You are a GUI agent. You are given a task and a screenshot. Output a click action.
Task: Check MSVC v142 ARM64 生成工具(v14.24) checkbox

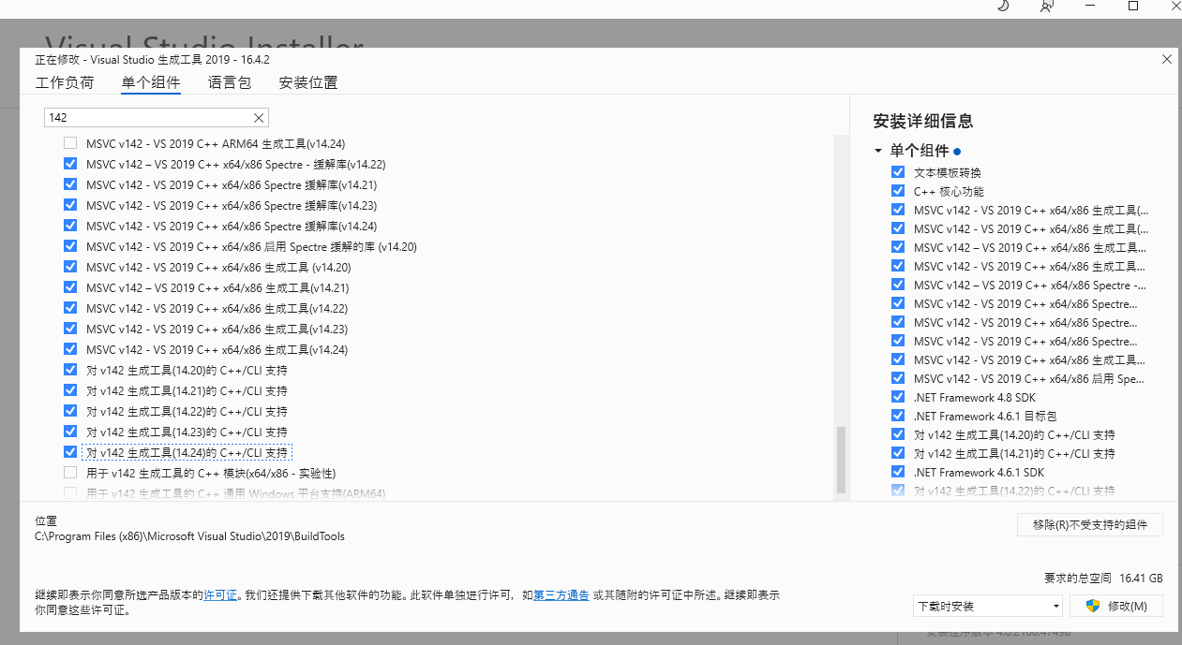coord(70,143)
